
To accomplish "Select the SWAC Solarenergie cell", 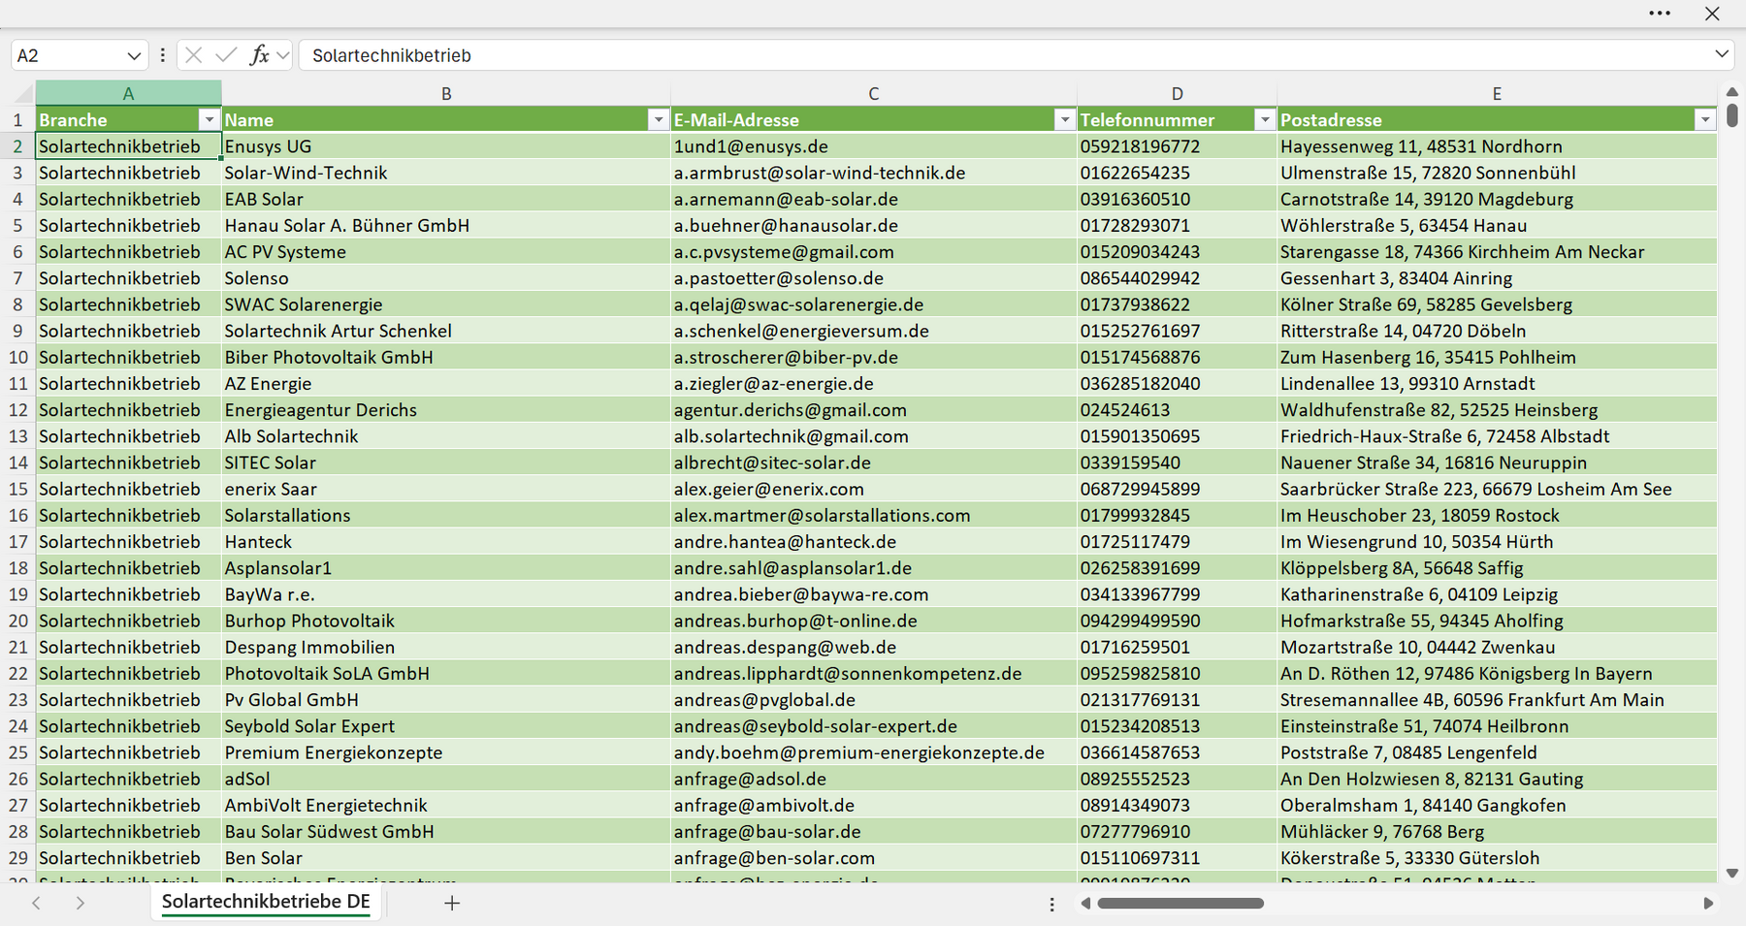I will pos(446,304).
